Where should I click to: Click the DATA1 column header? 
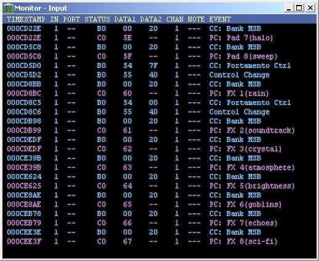125,19
